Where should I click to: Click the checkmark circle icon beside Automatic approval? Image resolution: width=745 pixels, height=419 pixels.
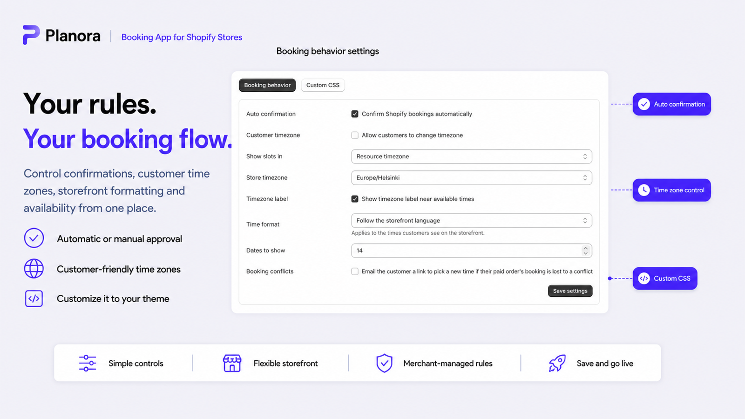[34, 238]
